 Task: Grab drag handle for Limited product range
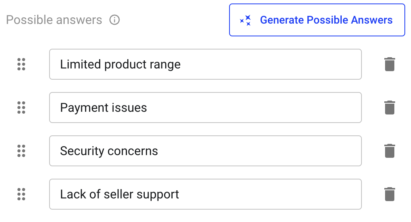click(21, 64)
